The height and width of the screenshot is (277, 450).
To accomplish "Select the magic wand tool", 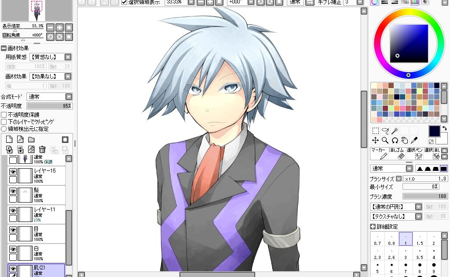I will (x=395, y=131).
